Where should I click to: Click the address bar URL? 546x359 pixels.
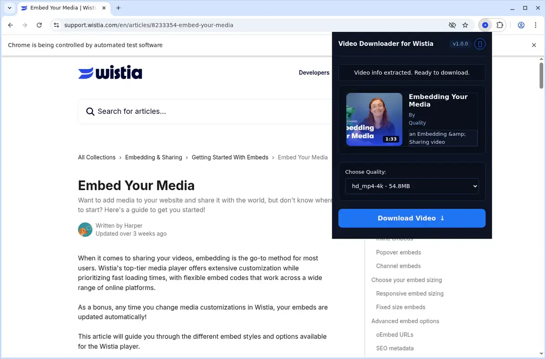(x=149, y=25)
